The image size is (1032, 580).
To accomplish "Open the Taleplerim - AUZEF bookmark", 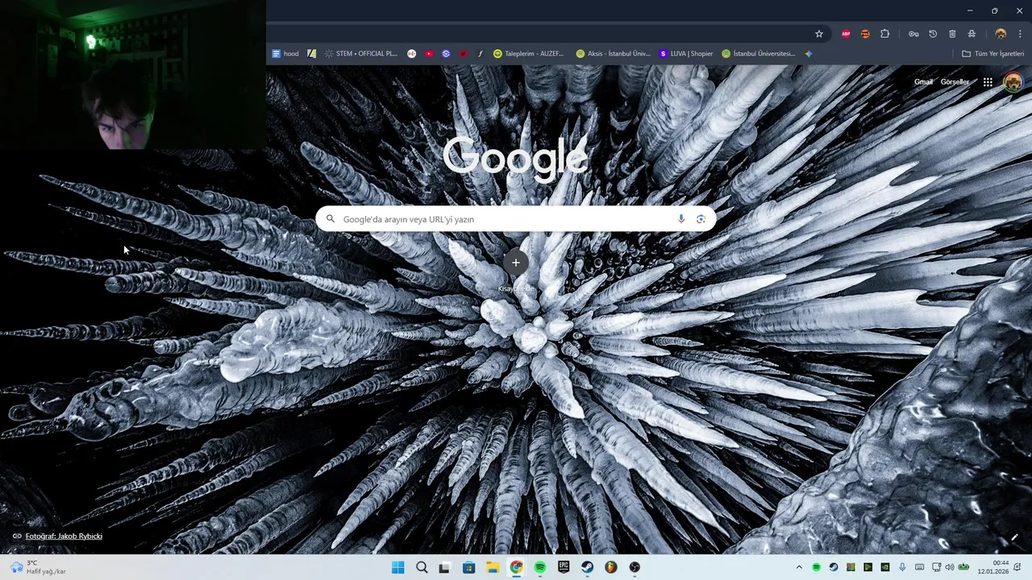I will point(529,54).
